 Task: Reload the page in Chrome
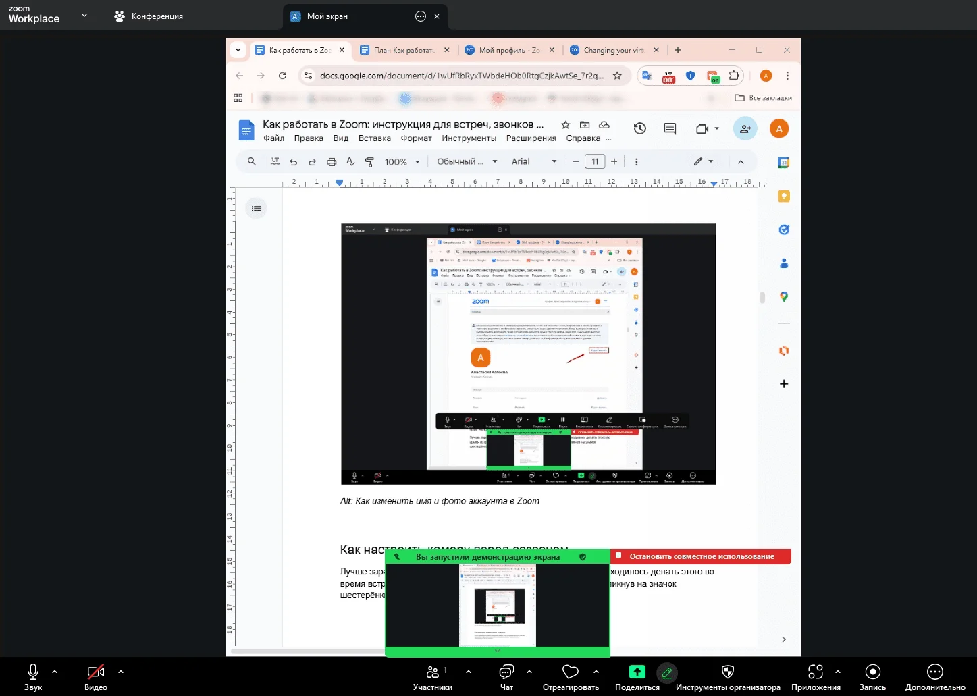pos(283,76)
